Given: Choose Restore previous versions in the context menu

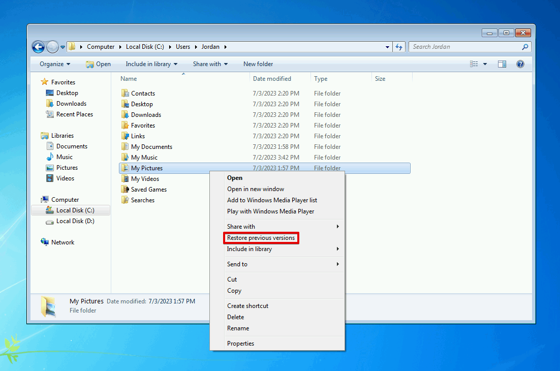Looking at the screenshot, I should pos(261,238).
